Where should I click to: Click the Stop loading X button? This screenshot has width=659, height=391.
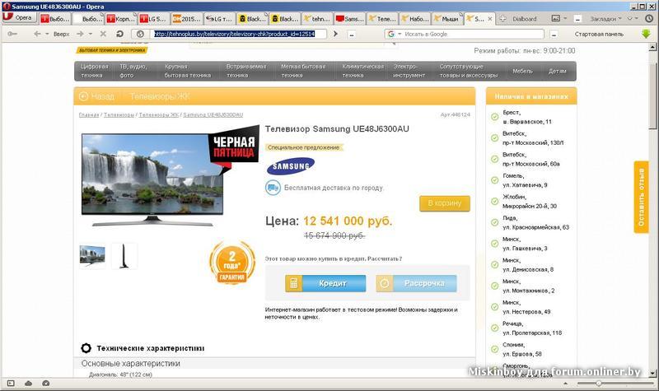[103, 34]
